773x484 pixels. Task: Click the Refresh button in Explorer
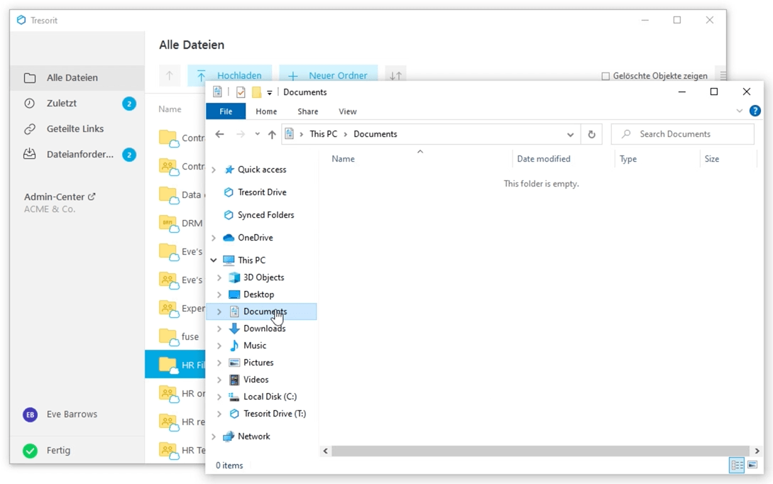(591, 134)
